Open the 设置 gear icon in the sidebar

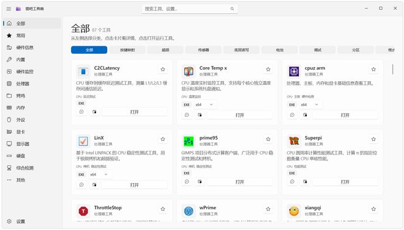click(x=9, y=221)
